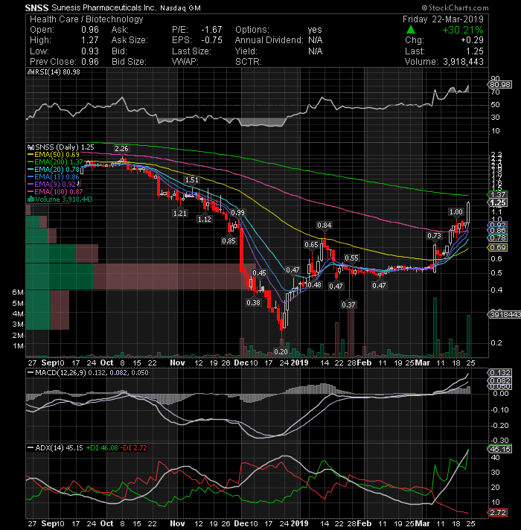
Task: Click the 80.98 RSI tag on right axis
Action: click(x=499, y=85)
